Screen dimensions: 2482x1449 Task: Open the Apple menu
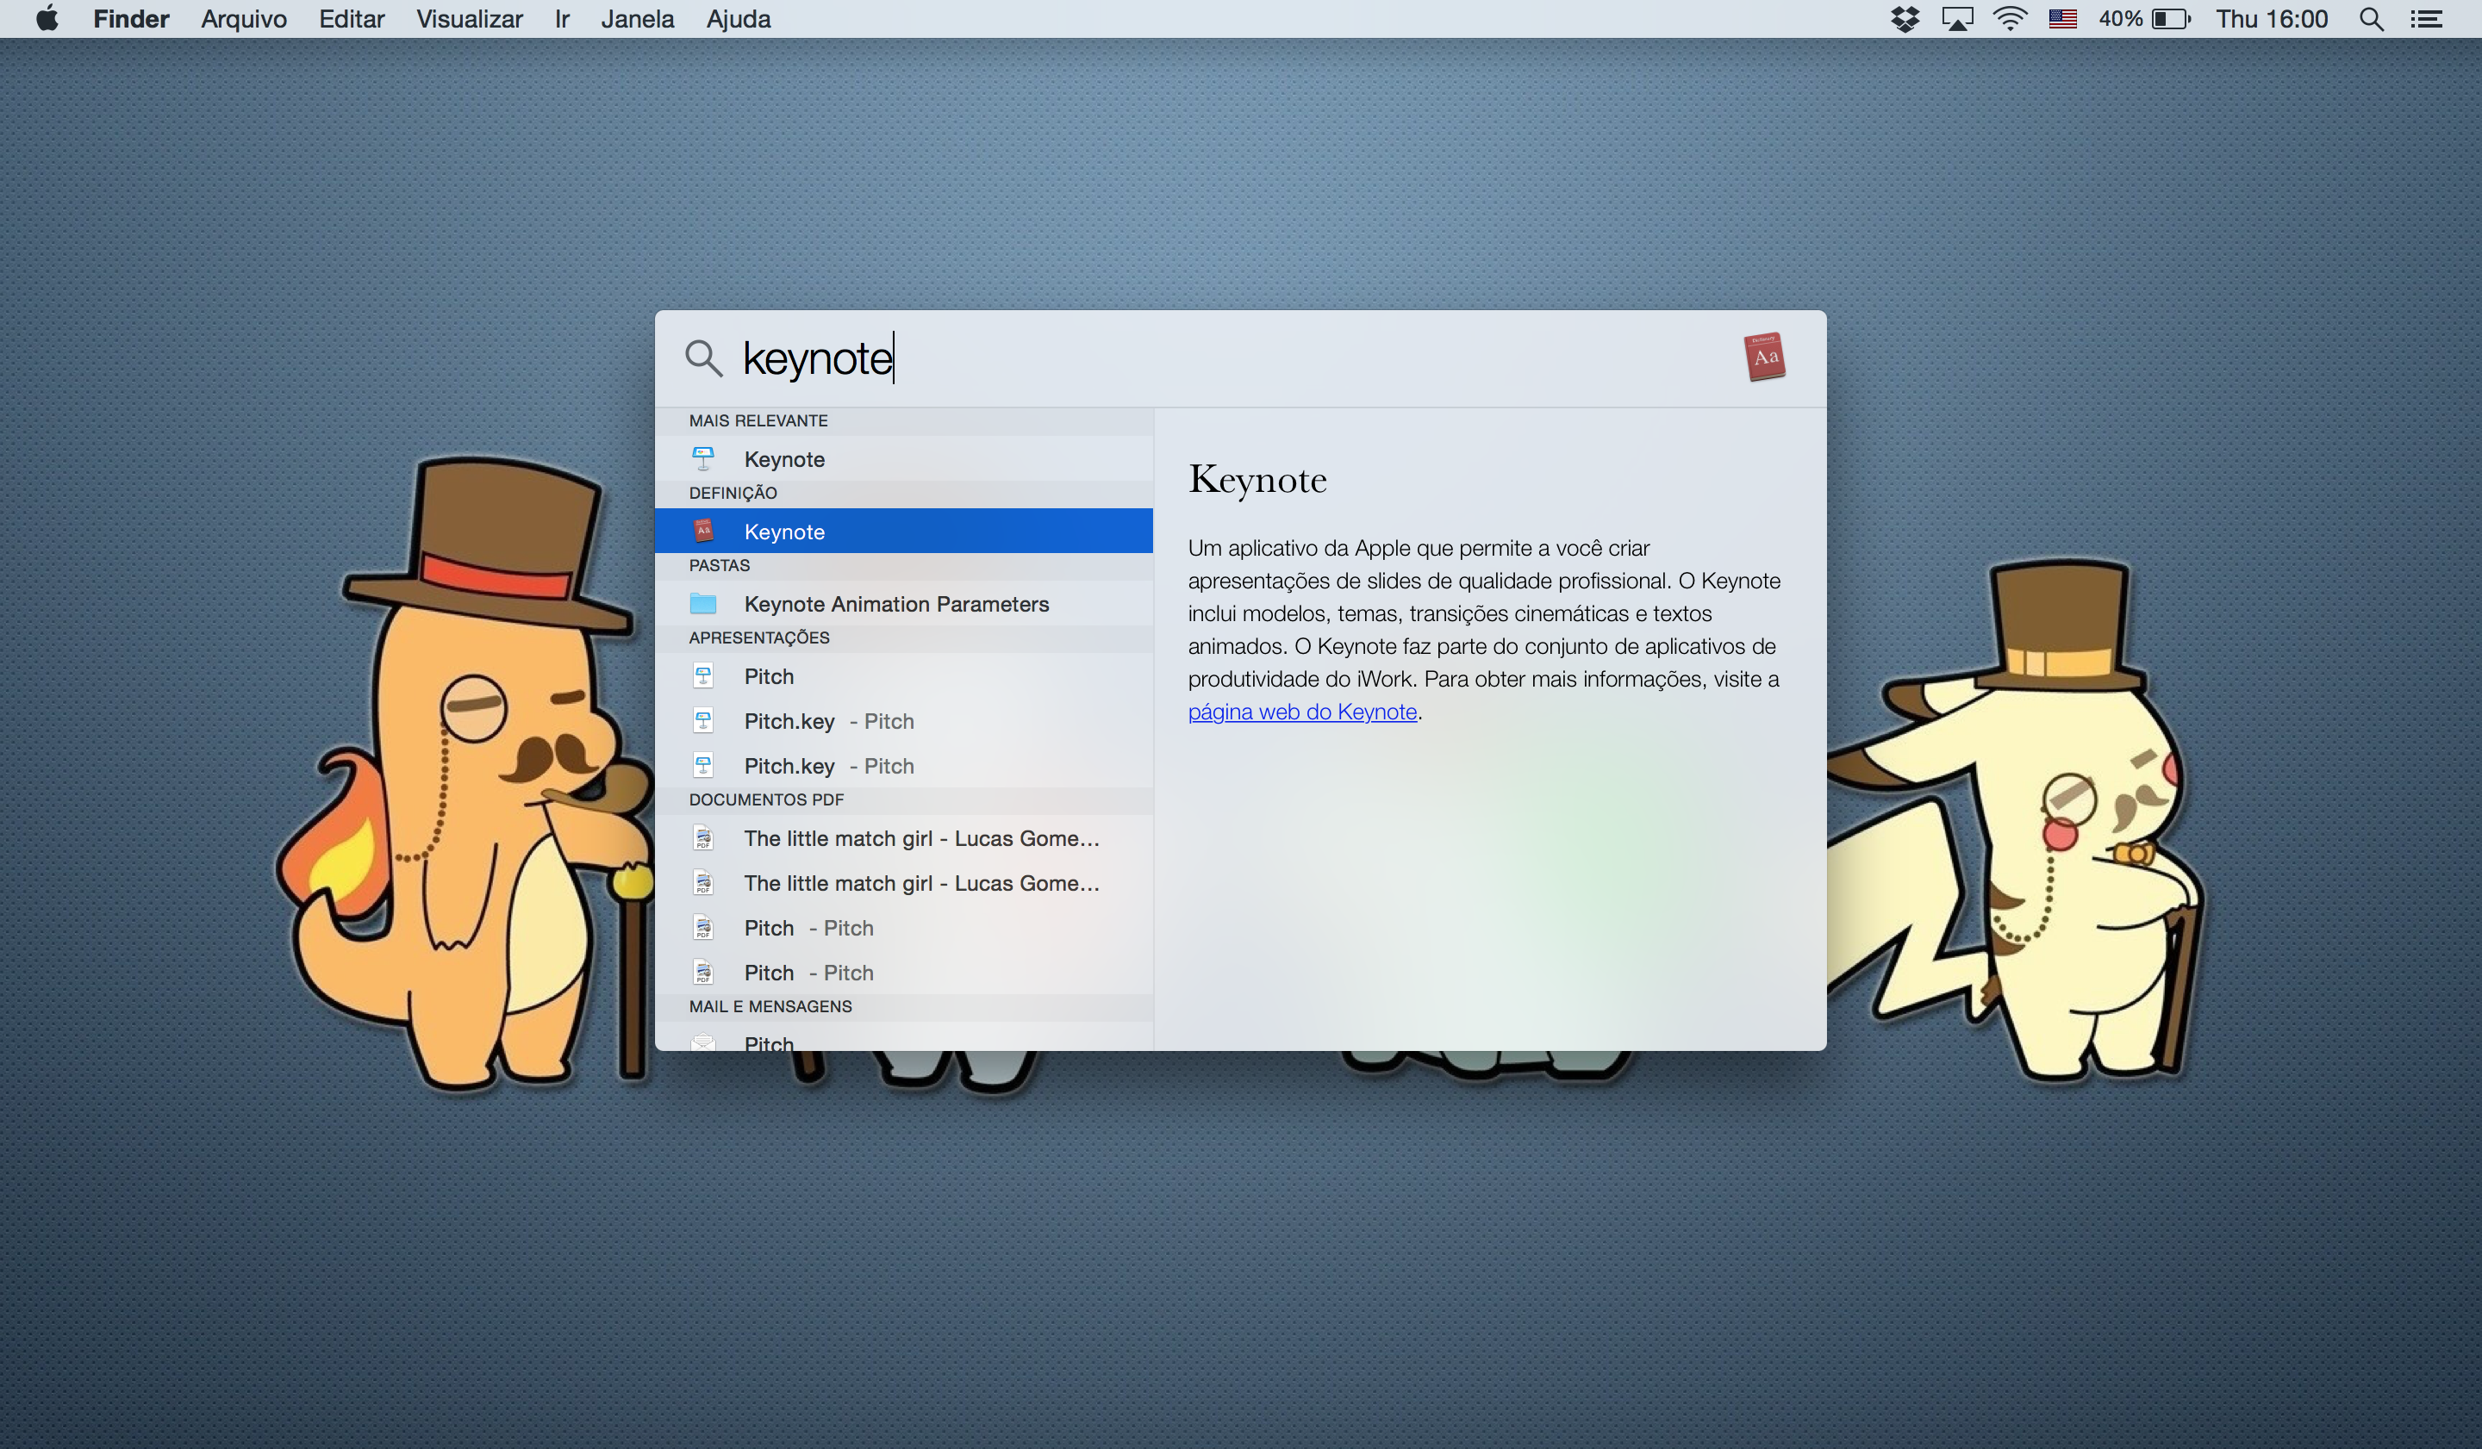(47, 19)
